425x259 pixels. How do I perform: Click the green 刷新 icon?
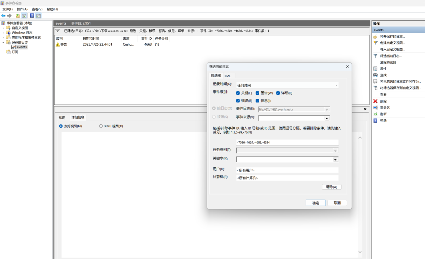coord(376,114)
